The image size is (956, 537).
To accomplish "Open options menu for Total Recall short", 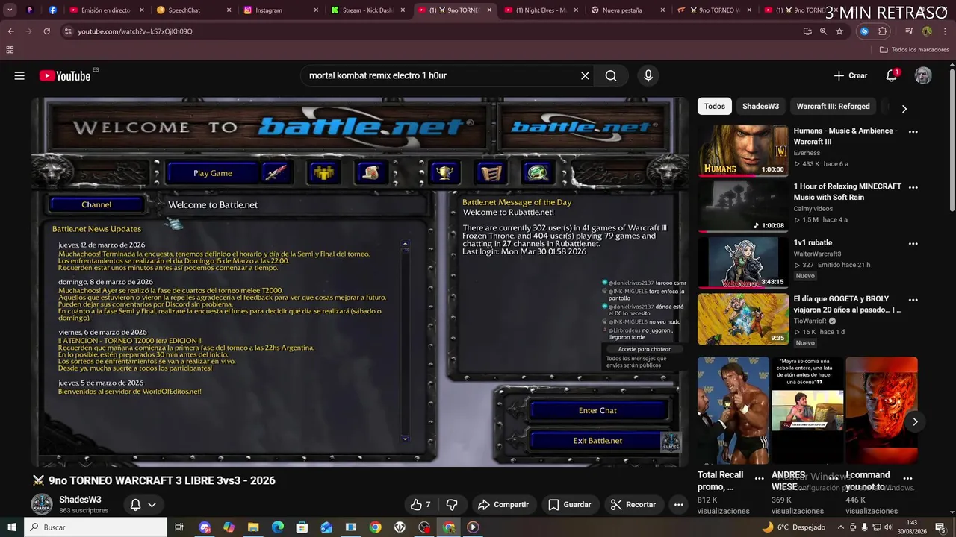I will pyautogui.click(x=759, y=478).
